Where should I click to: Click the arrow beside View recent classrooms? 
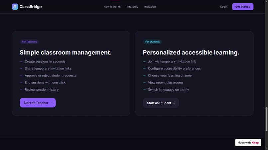144,82
